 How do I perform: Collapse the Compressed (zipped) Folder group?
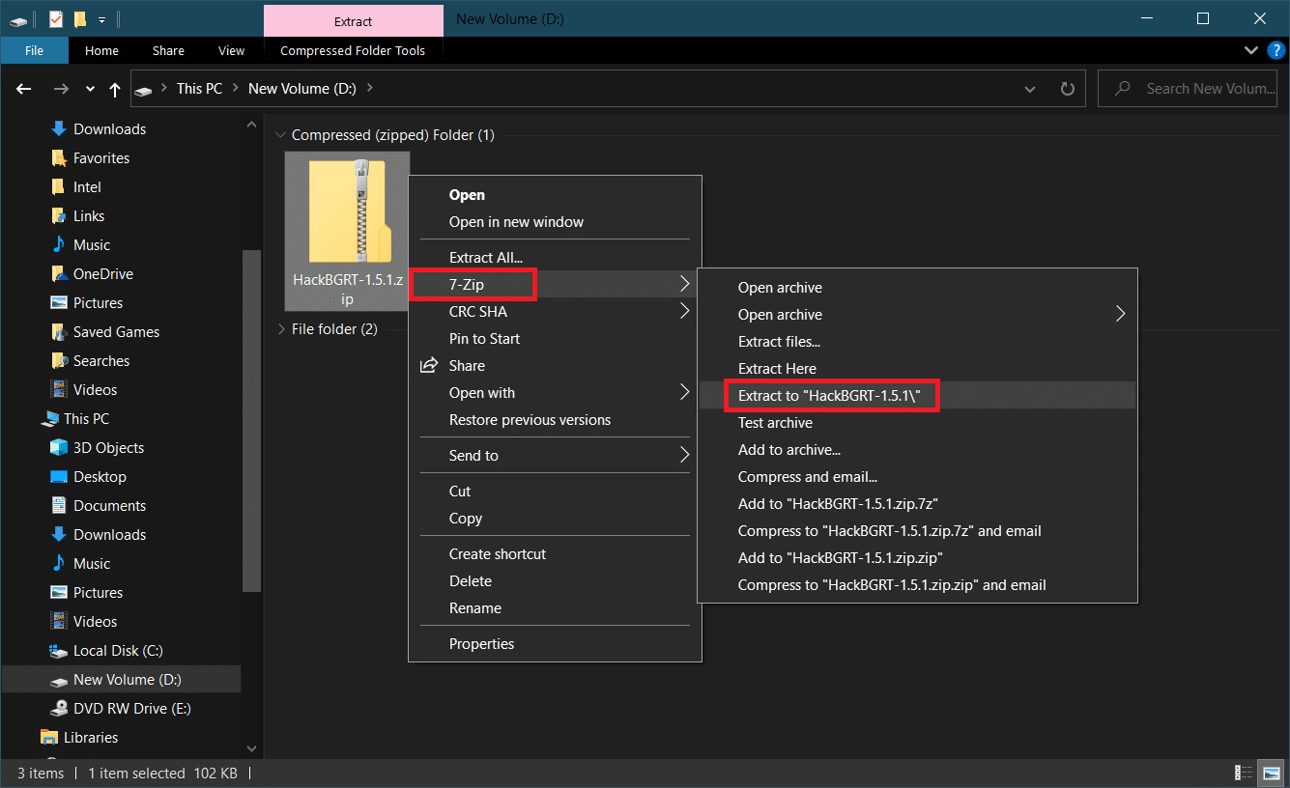281,135
